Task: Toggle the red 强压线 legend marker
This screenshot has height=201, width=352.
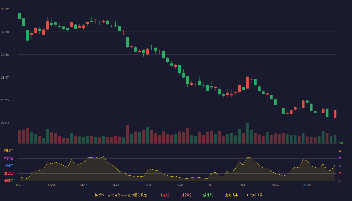Action: tap(157, 195)
